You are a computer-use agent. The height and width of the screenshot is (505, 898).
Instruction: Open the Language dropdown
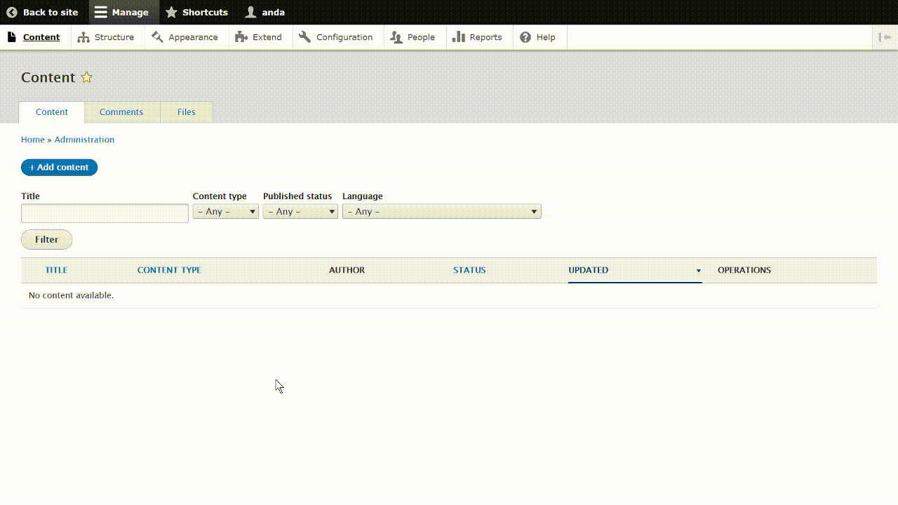(441, 211)
